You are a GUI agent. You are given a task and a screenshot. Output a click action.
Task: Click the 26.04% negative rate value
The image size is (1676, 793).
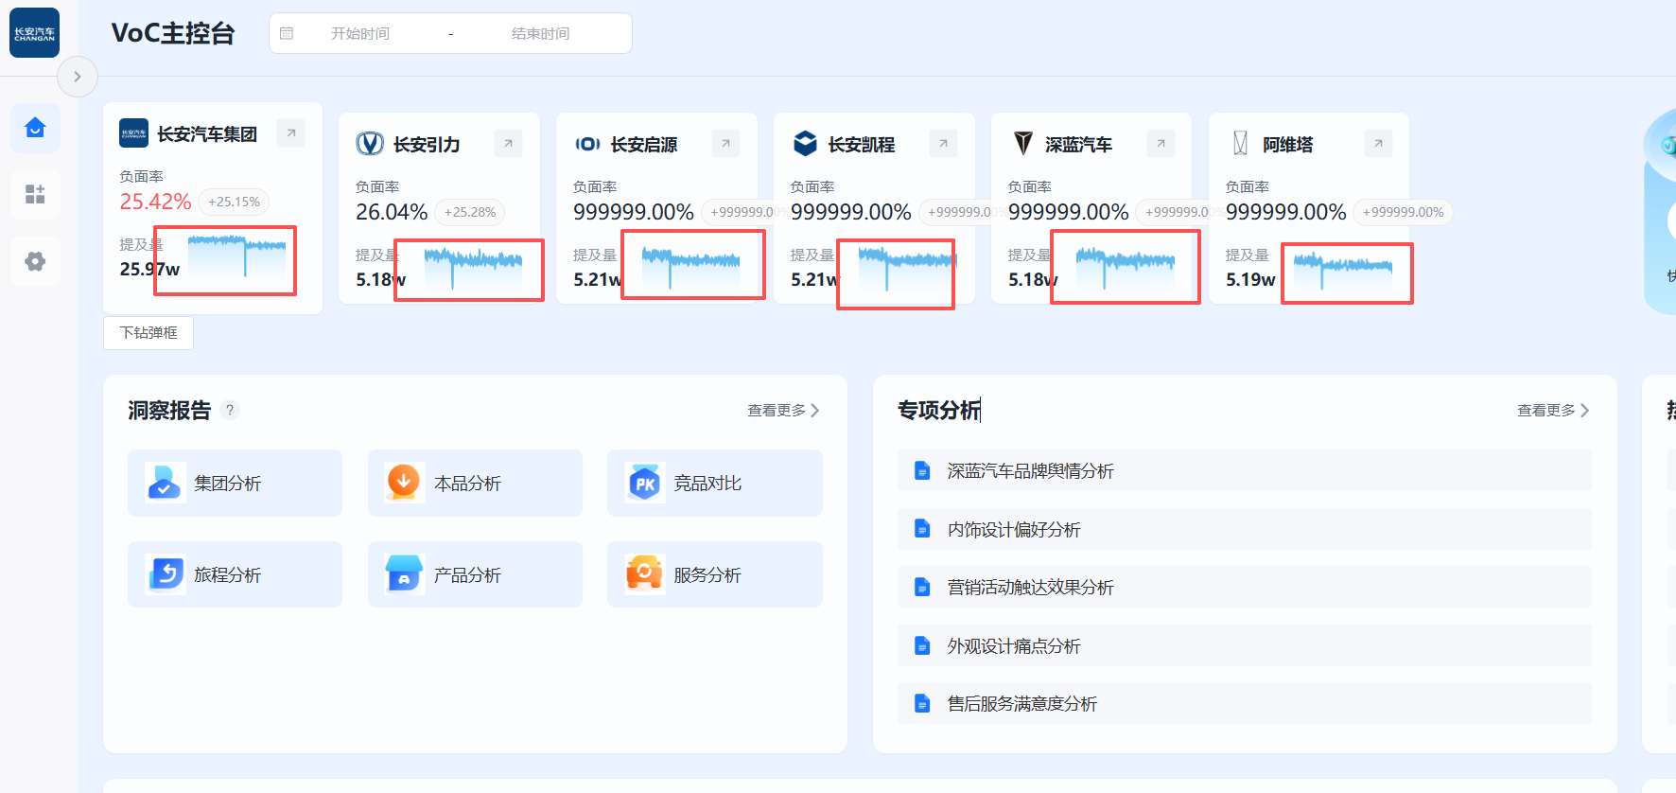392,212
